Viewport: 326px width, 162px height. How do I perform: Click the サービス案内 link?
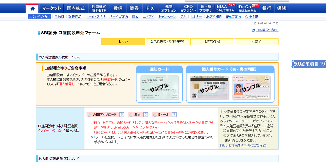click(x=118, y=17)
